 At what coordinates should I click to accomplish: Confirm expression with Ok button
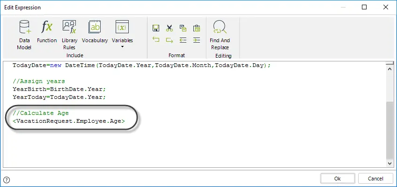(338, 179)
